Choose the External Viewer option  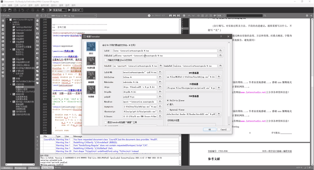coord(168,110)
